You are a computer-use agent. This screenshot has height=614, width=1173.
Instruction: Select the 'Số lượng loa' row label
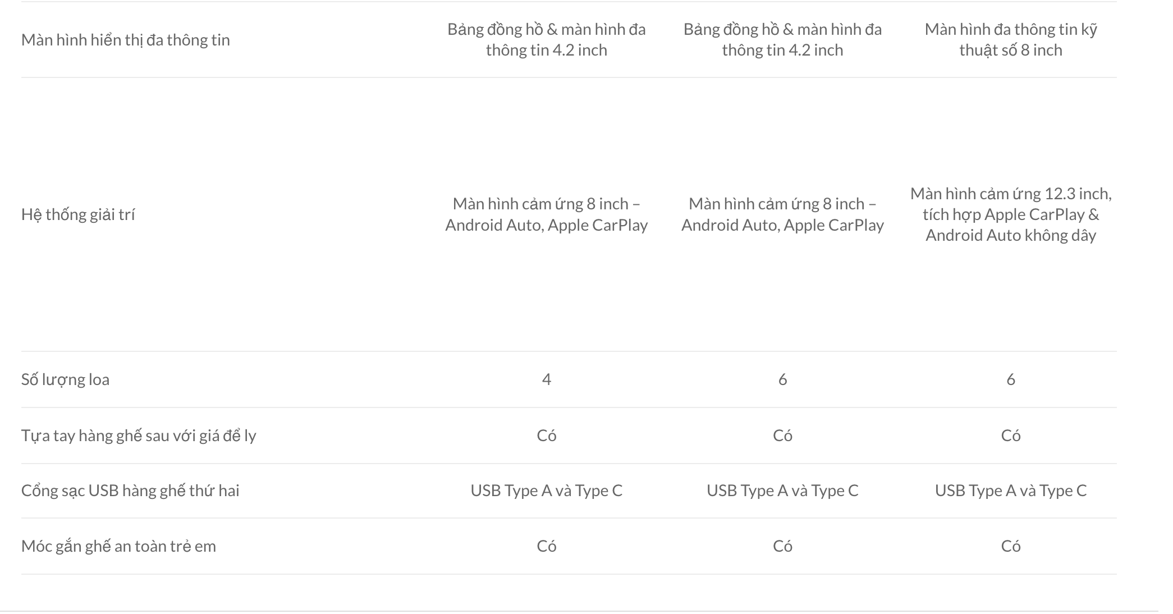point(65,379)
